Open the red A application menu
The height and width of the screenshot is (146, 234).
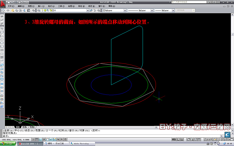3,4
